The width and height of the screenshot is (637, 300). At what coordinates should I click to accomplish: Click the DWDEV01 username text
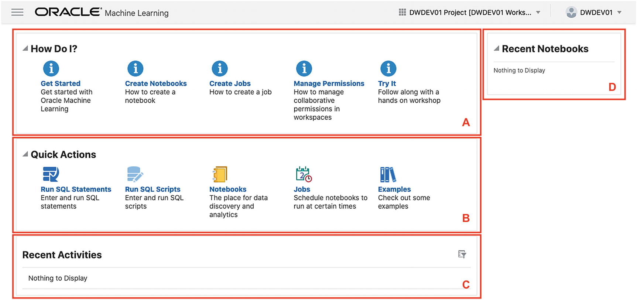[596, 13]
